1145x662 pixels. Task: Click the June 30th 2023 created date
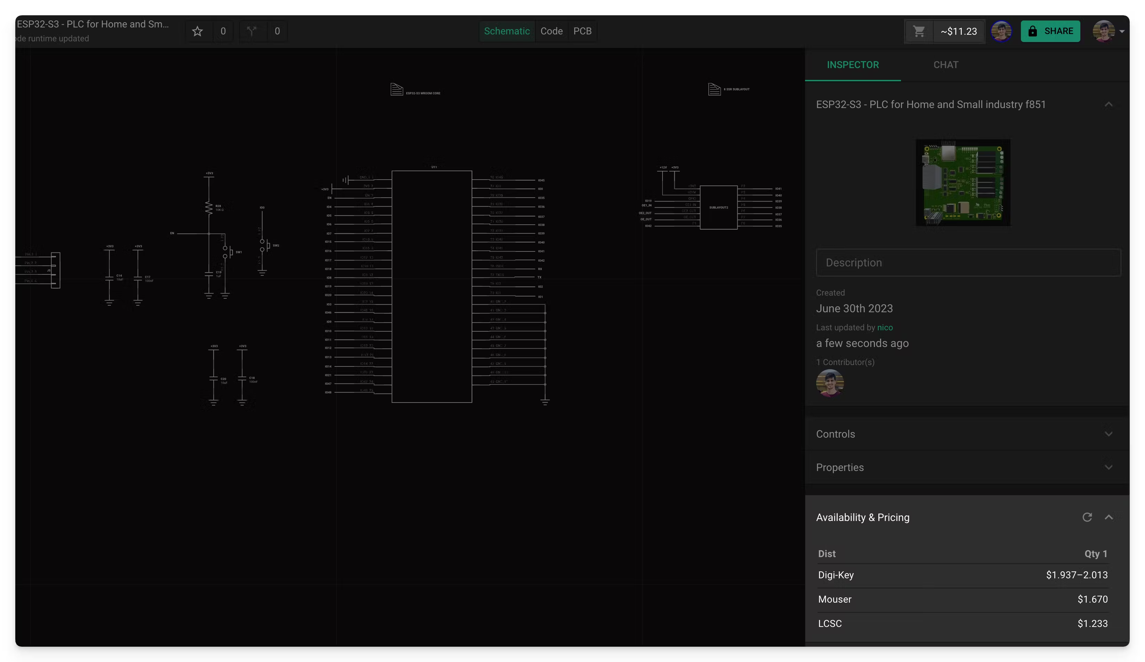pyautogui.click(x=854, y=308)
